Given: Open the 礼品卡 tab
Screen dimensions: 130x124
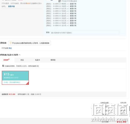Looking at the screenshot, I should (37, 60).
